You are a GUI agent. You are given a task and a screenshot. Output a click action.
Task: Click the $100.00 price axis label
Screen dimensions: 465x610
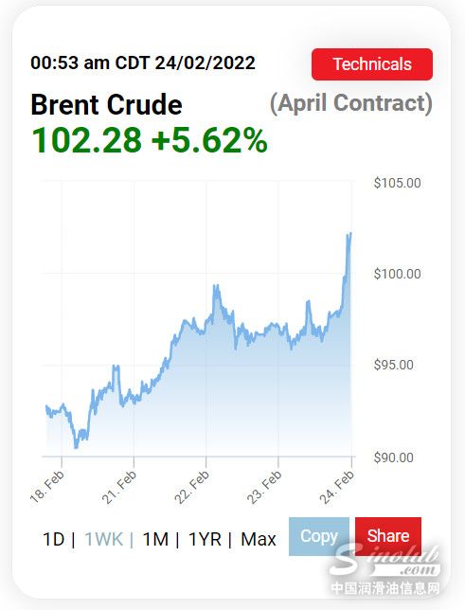pos(397,274)
